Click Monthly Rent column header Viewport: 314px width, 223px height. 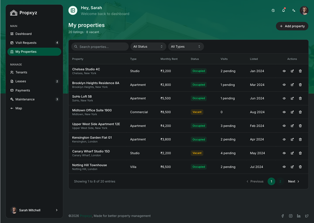click(169, 59)
